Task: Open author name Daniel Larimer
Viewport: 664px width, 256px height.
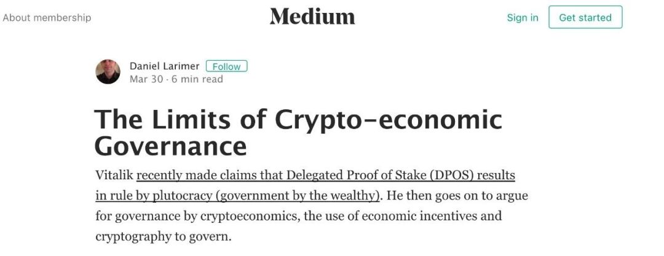Action: [x=165, y=66]
